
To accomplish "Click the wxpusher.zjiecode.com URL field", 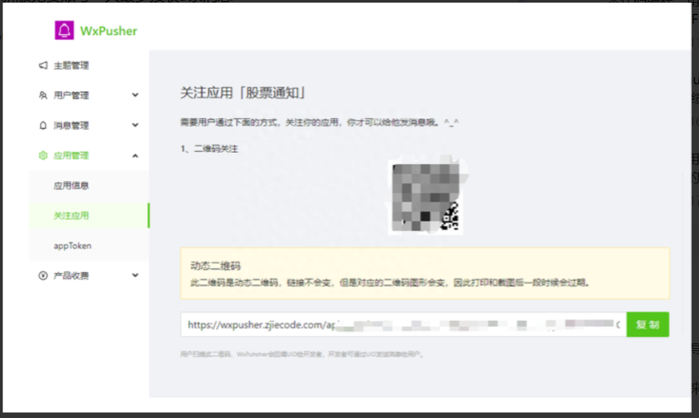I will click(404, 324).
